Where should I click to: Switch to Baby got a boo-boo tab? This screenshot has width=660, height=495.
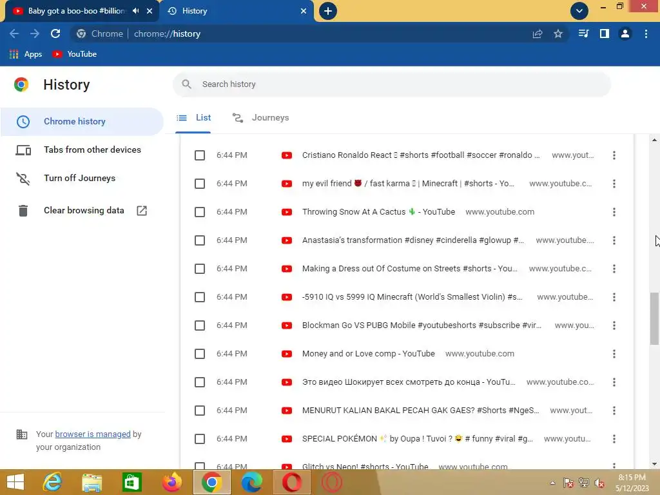(x=76, y=11)
